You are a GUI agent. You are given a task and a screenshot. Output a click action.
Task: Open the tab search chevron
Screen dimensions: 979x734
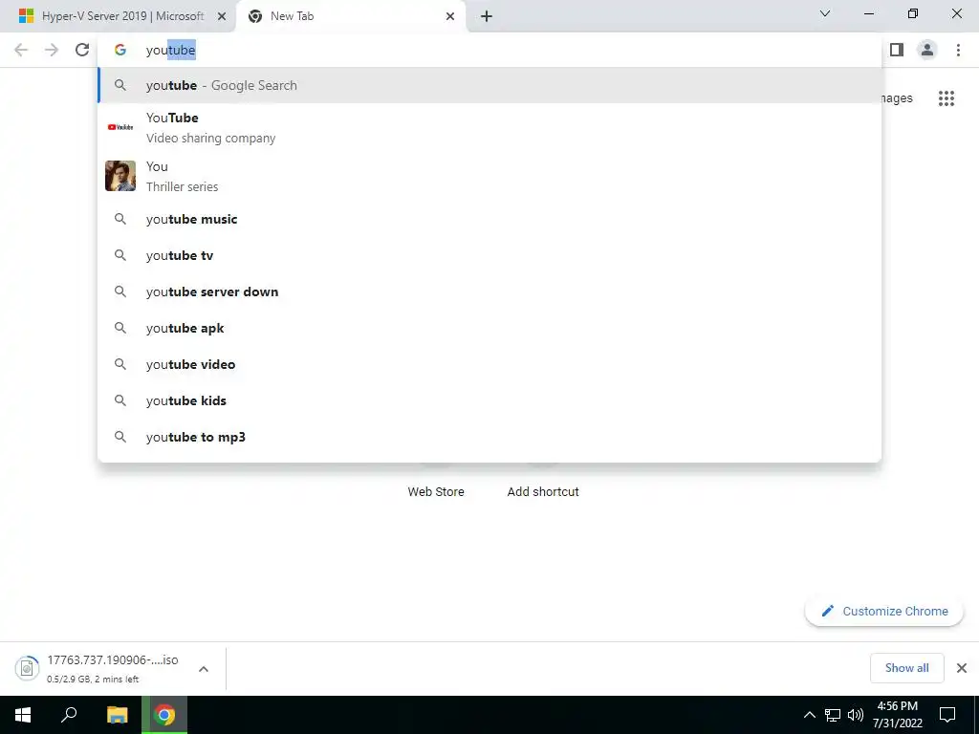click(825, 13)
